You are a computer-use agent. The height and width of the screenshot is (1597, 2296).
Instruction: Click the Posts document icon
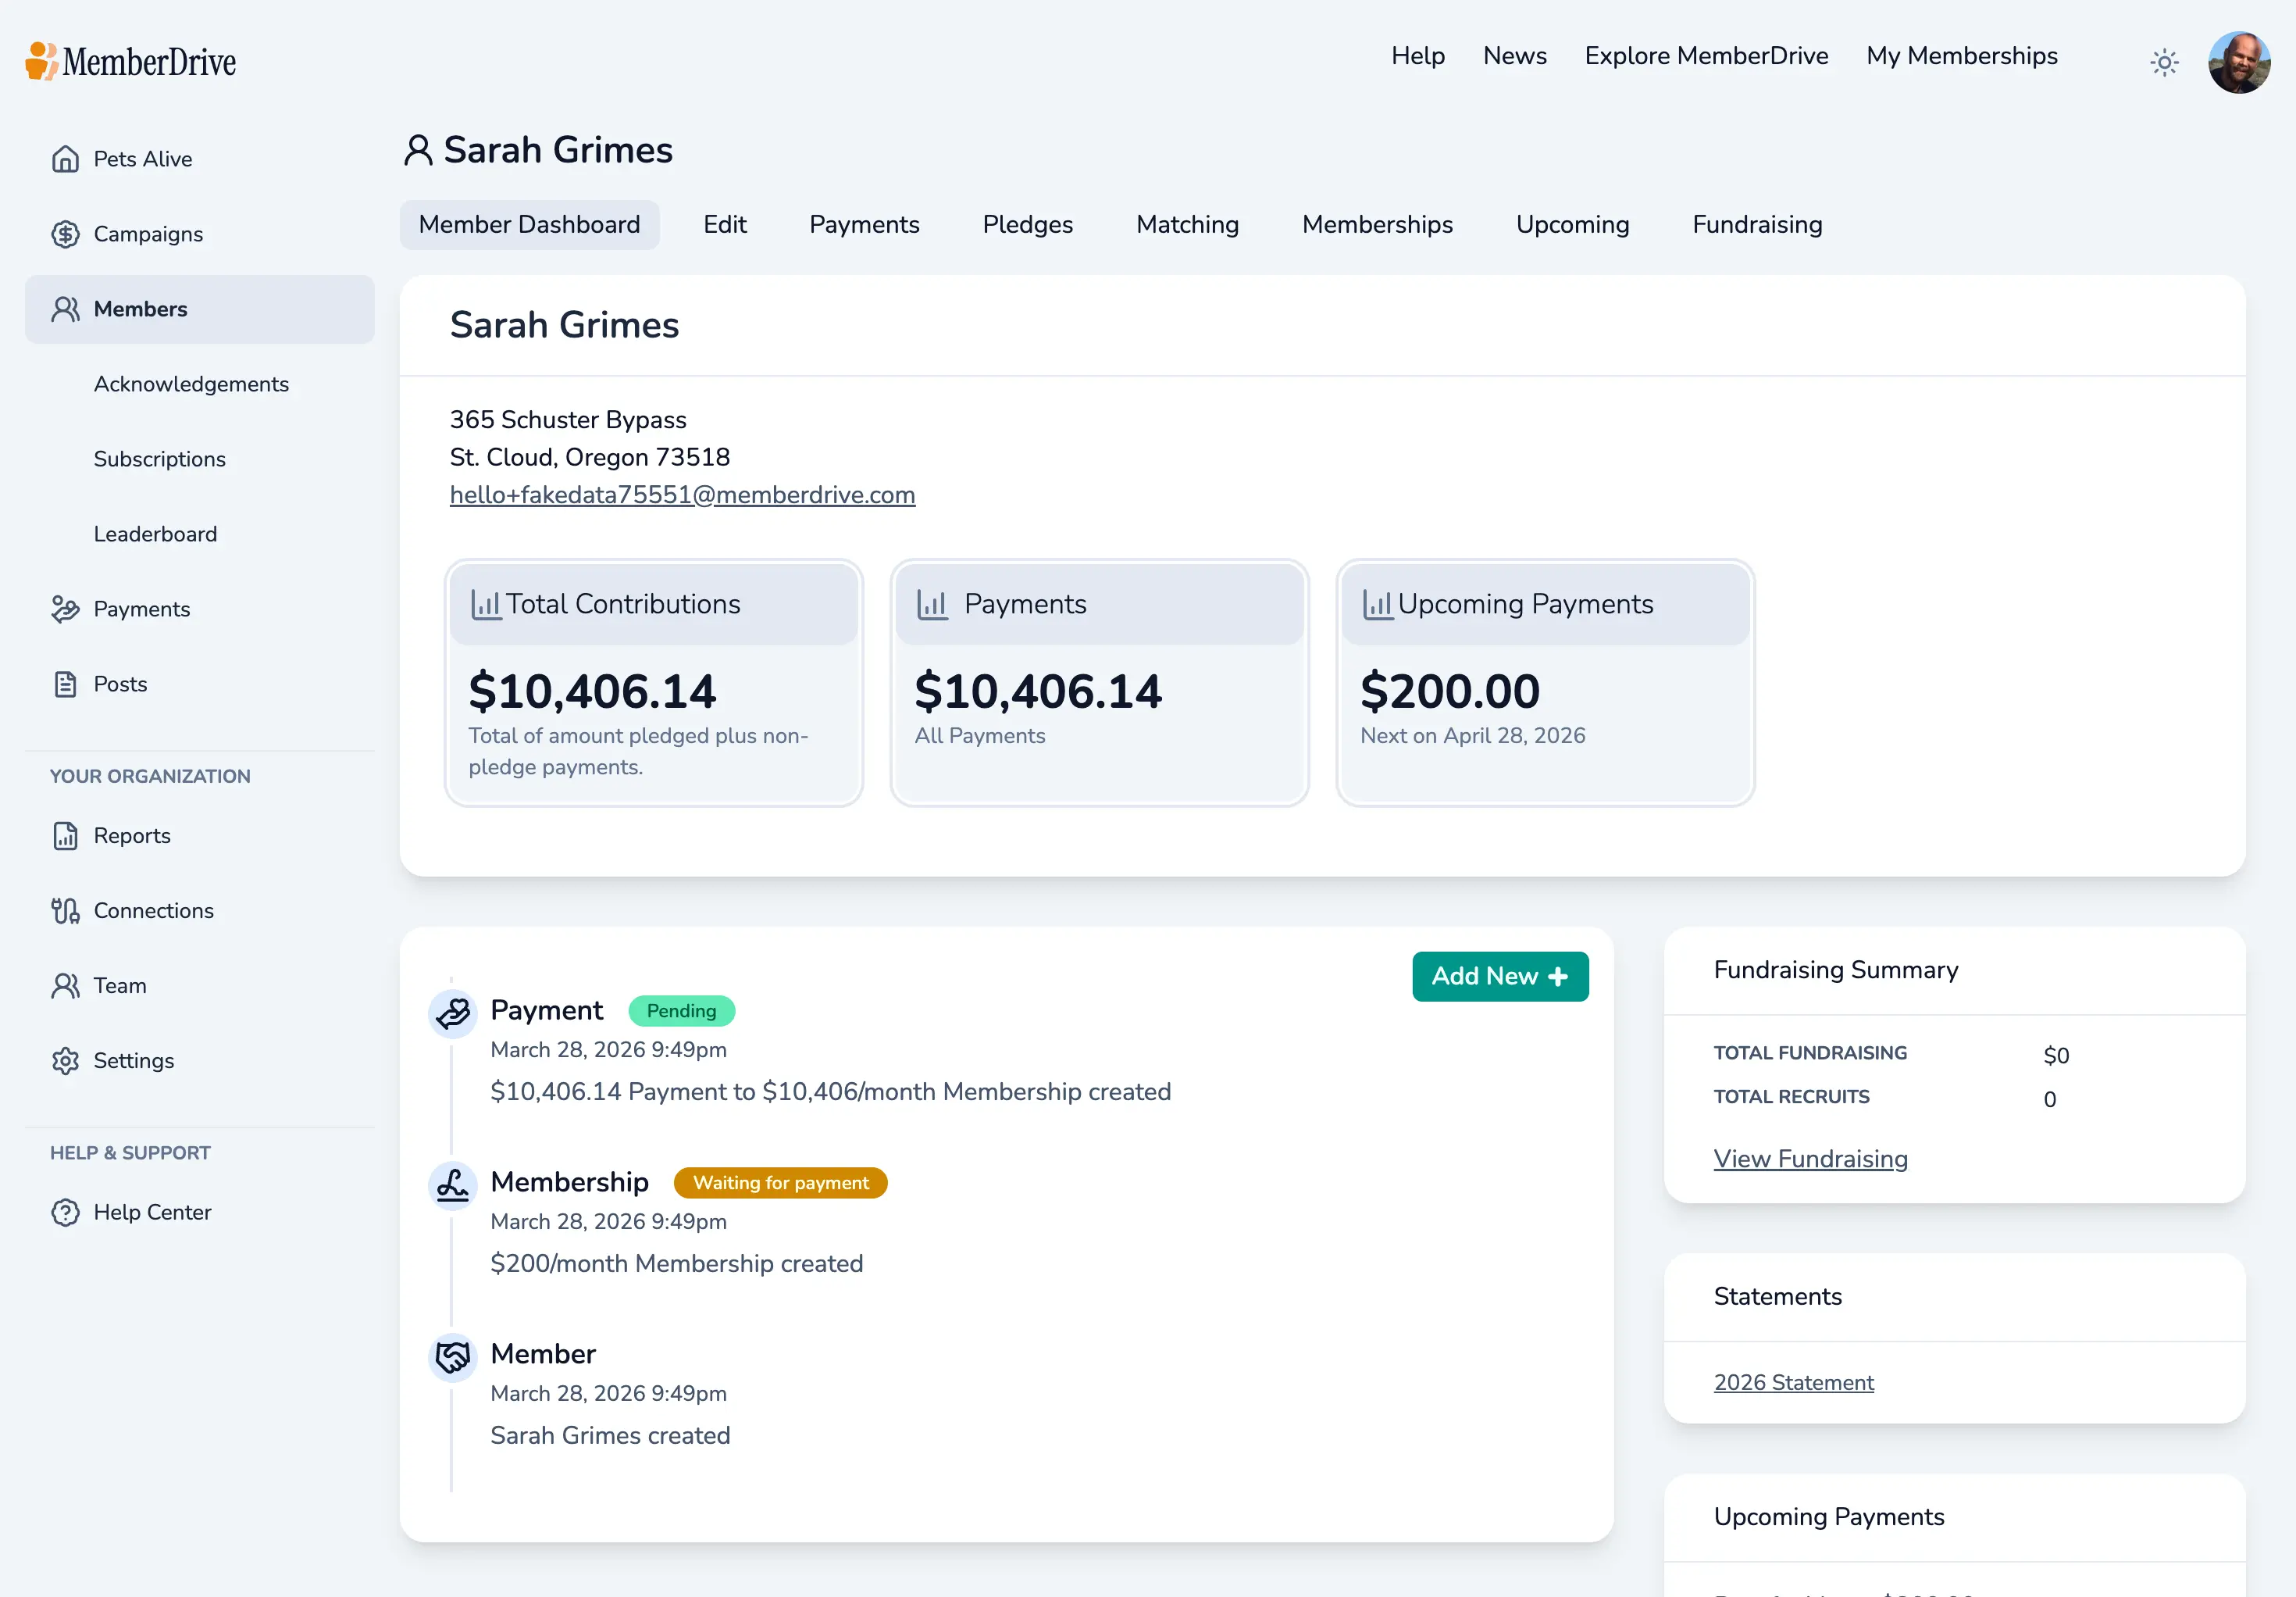point(65,684)
